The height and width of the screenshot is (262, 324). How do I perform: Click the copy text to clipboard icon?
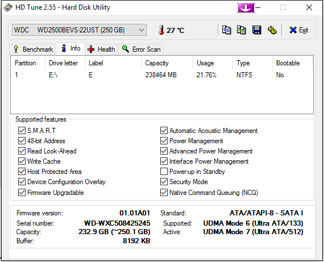coord(226,30)
